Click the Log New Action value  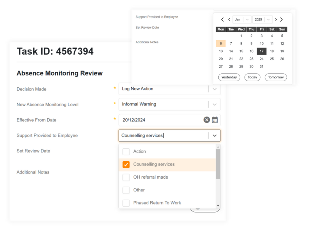138,89
